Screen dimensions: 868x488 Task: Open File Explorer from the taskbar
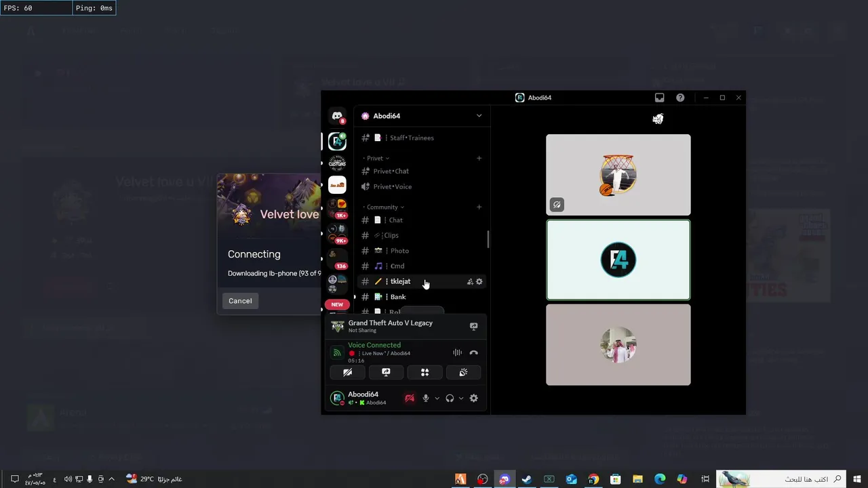[x=637, y=479]
